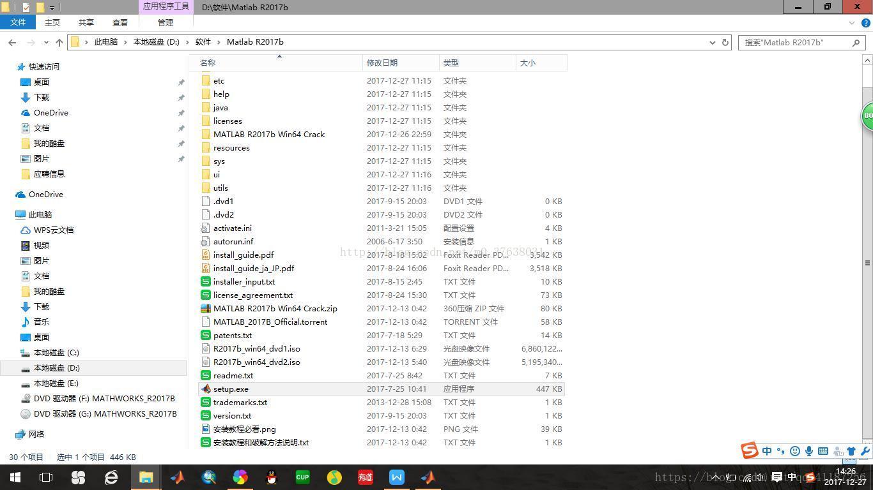Open recent locations dropdown arrow
This screenshot has height=490, width=873.
point(46,42)
